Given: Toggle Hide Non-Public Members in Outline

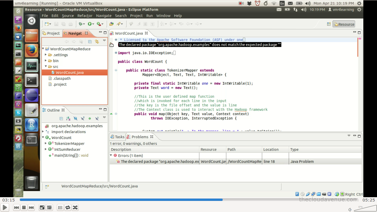Looking at the screenshot, I should click(x=90, y=119).
